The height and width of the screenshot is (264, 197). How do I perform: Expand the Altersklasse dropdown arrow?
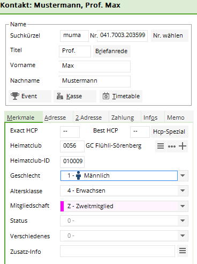(183, 190)
